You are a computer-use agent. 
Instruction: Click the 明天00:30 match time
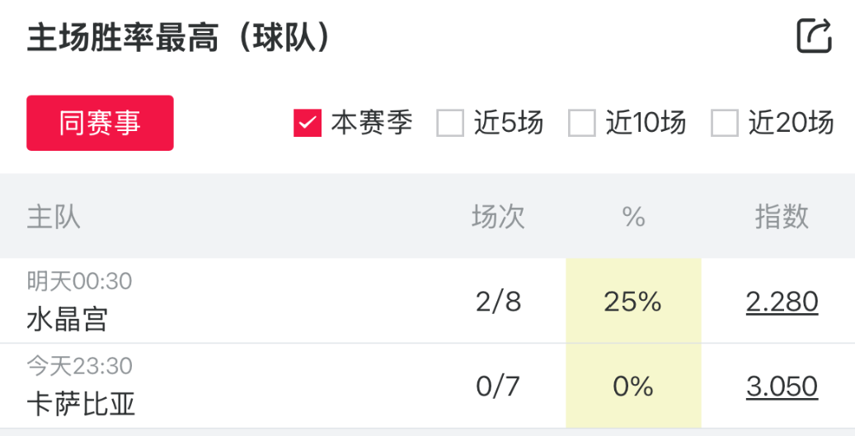coord(79,282)
